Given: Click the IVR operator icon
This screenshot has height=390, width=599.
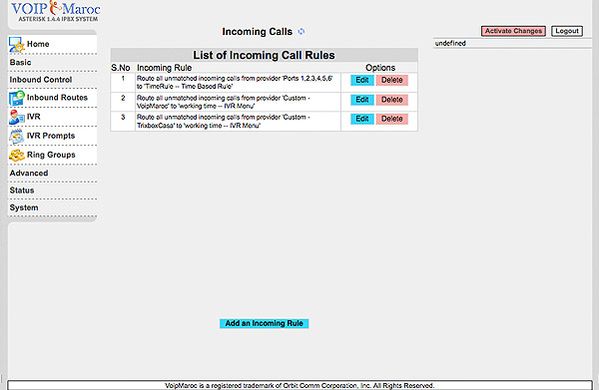Looking at the screenshot, I should [x=17, y=117].
